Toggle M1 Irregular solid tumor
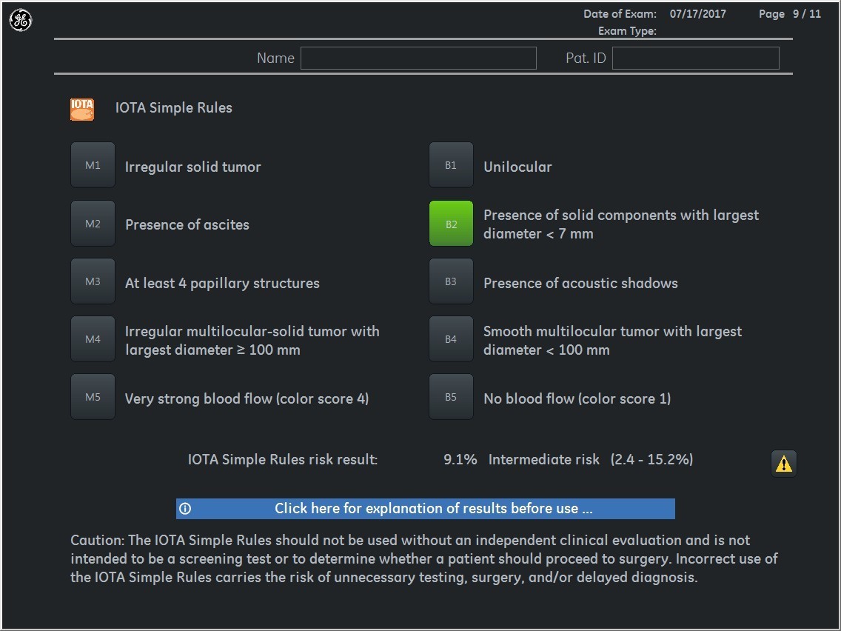841x631 pixels. [93, 165]
